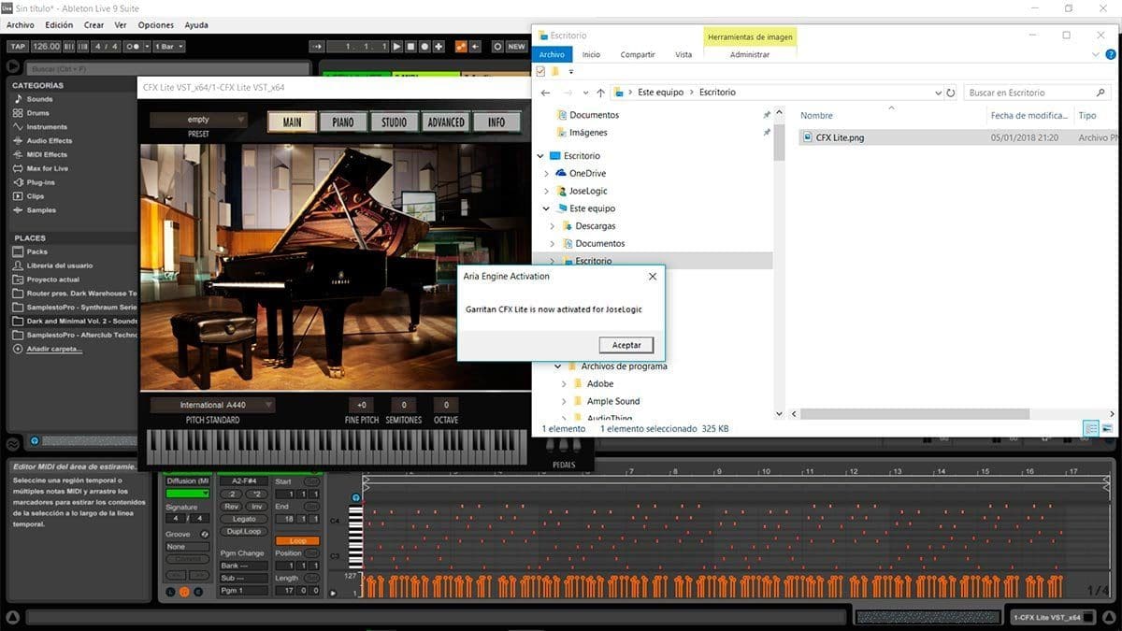Go up one folder level in Explorer
The width and height of the screenshot is (1122, 631).
[600, 93]
